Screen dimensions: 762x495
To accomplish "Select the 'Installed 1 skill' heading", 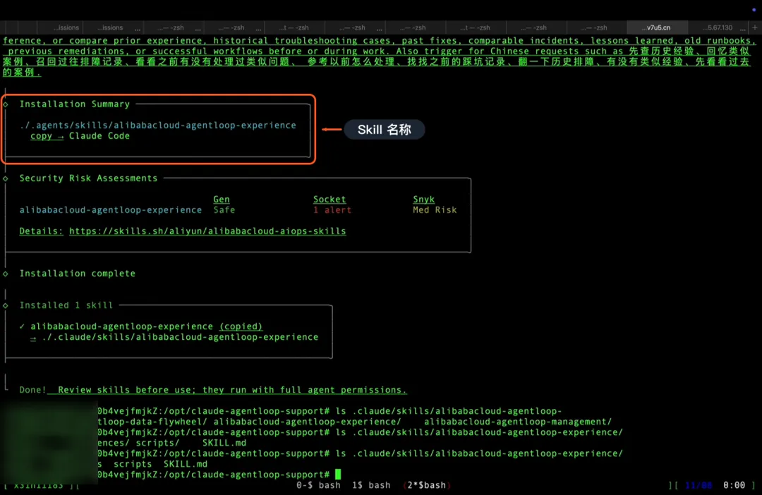I will pyautogui.click(x=66, y=305).
